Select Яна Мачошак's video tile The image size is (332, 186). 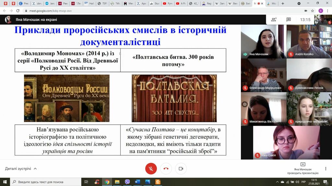263,41
